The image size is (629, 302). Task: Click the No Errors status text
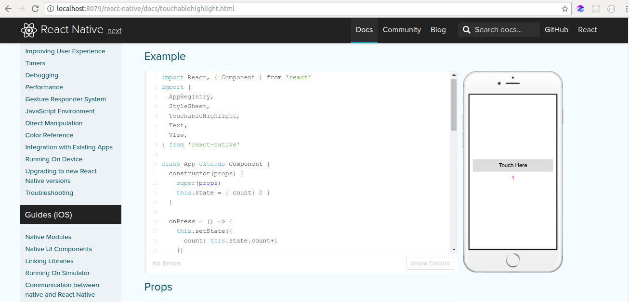(167, 263)
